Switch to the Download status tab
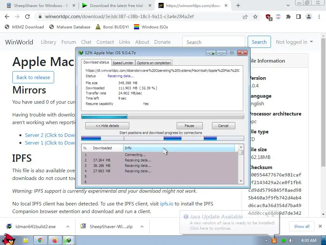The height and width of the screenshot is (245, 326). [x=96, y=62]
